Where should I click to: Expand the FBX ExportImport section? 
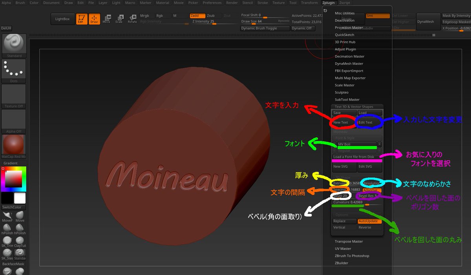tap(349, 71)
